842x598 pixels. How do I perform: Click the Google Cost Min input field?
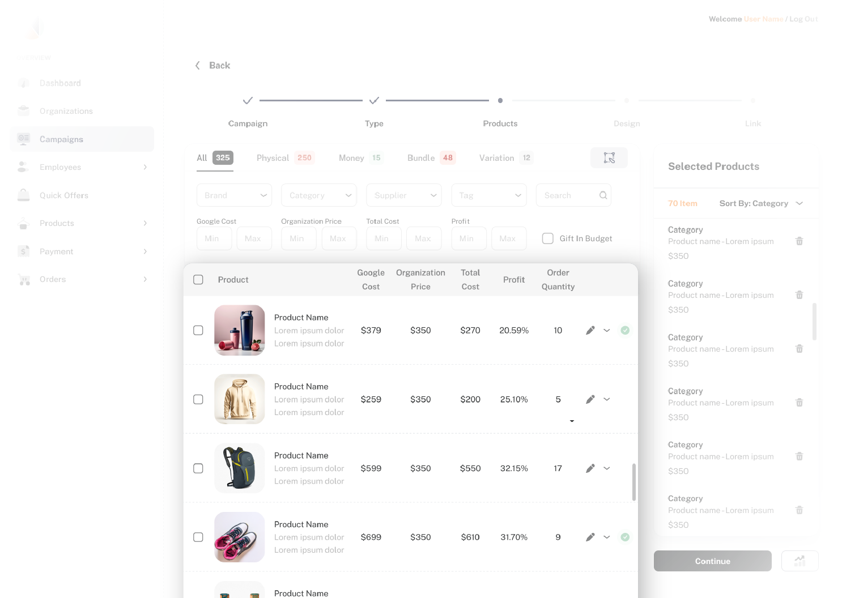(214, 238)
